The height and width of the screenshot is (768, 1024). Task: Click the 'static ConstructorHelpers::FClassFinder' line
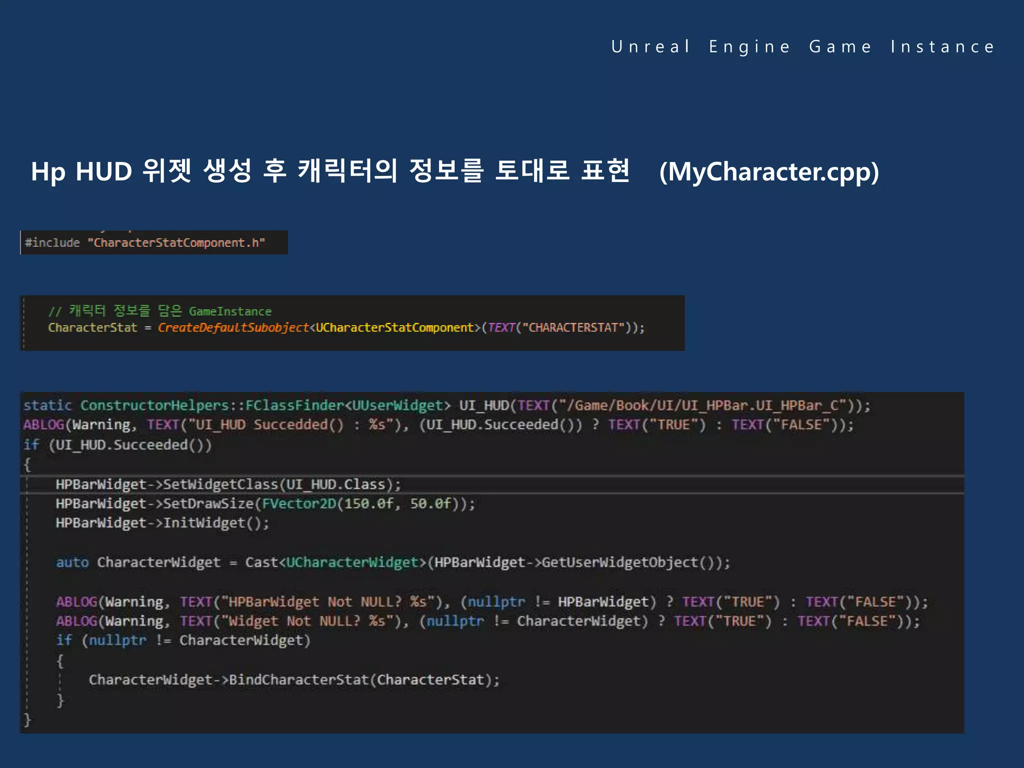point(447,405)
